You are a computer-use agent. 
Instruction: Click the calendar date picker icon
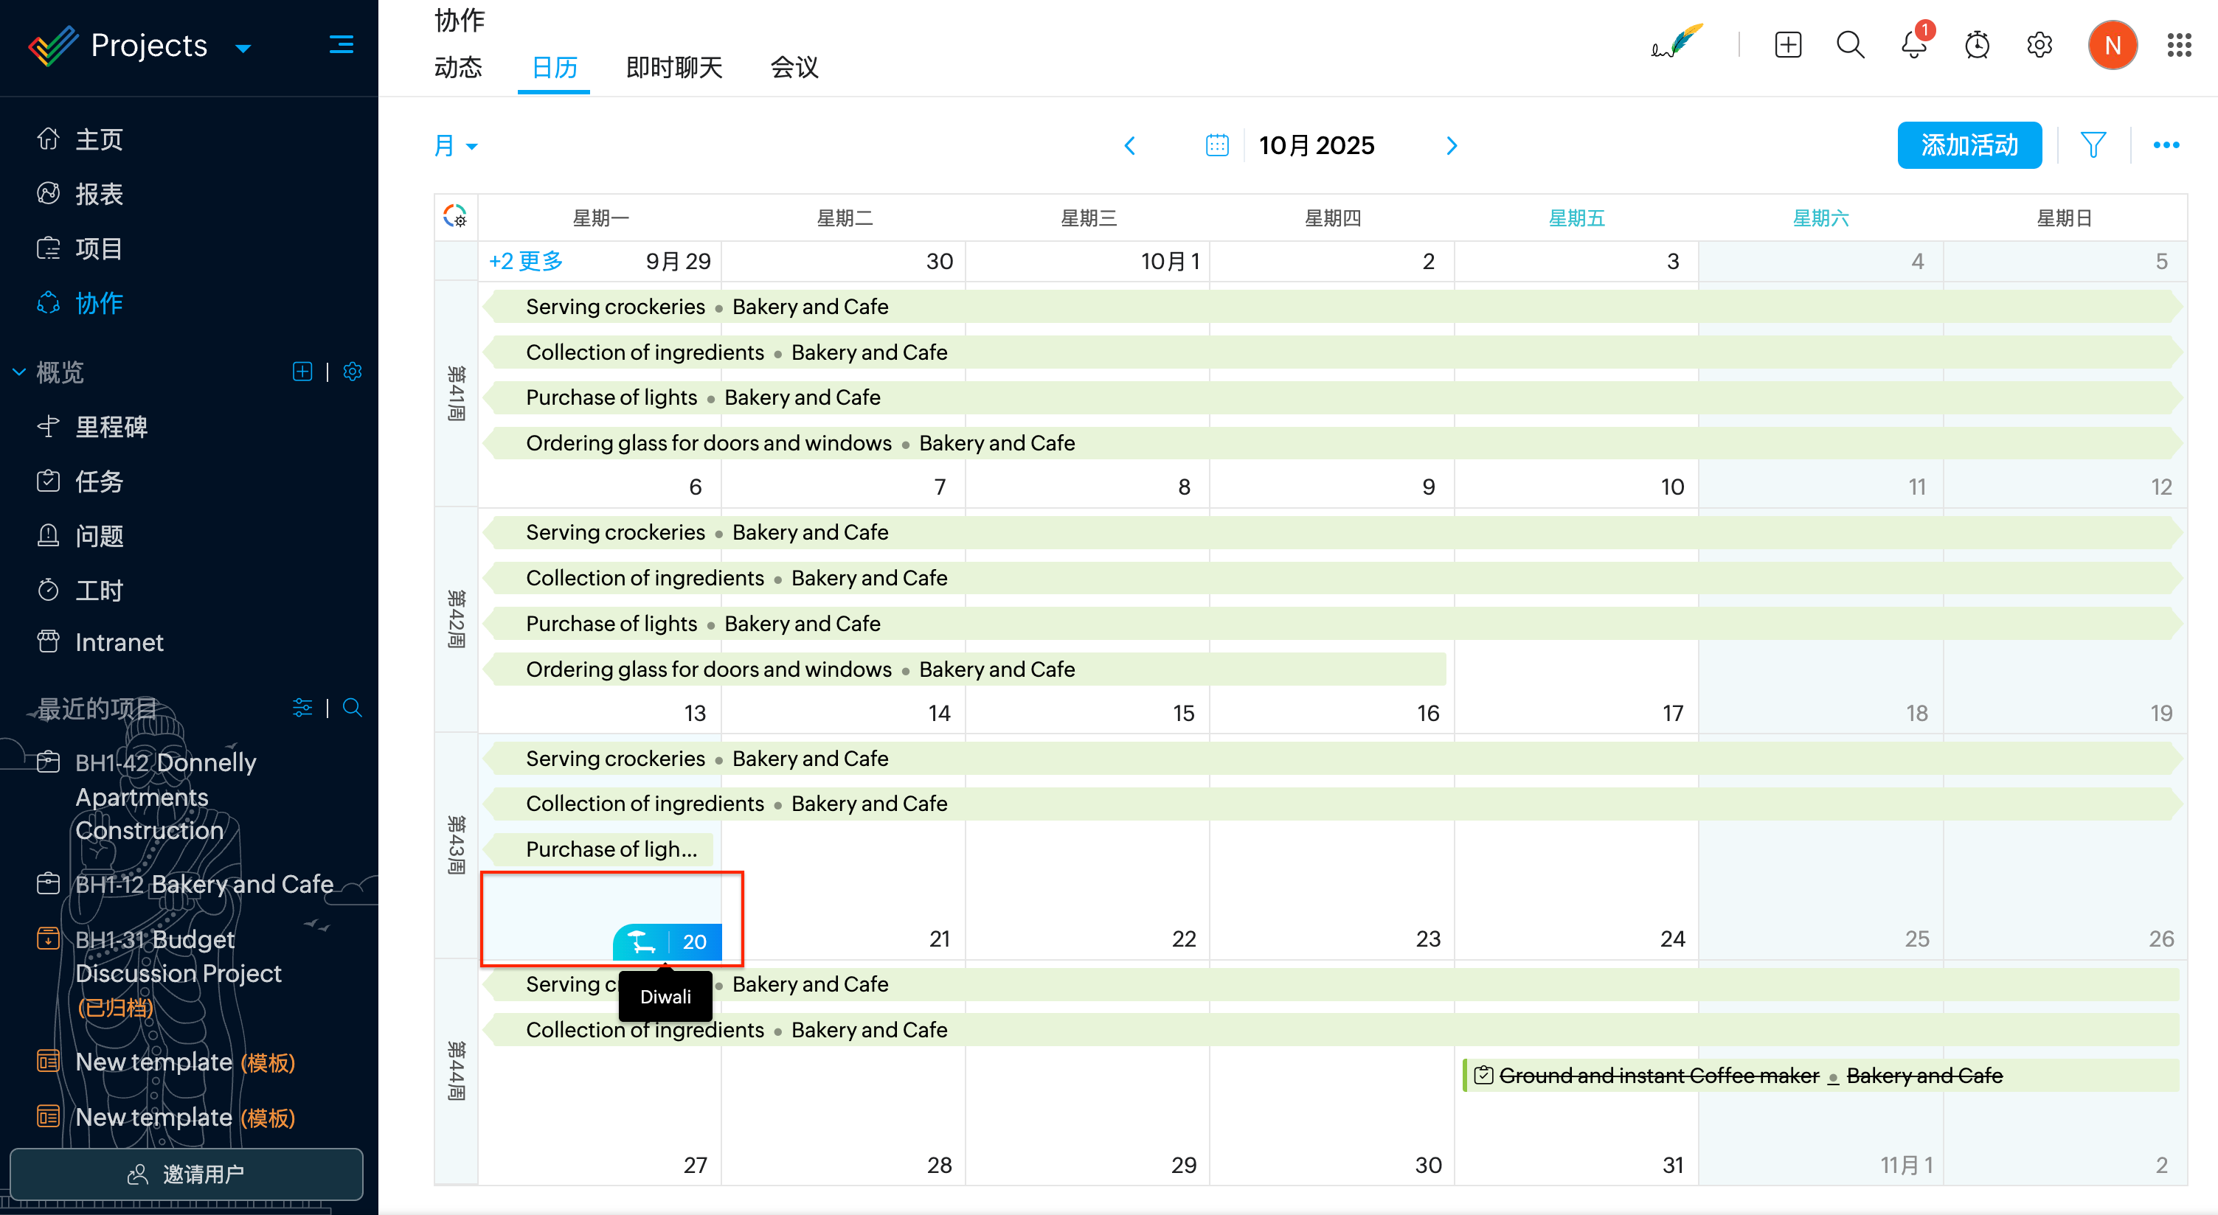point(1216,145)
